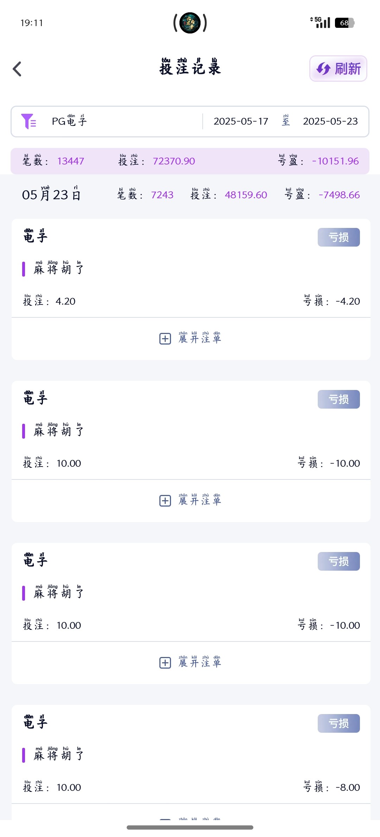Click plus icon under first 10.00 bet

click(x=165, y=501)
